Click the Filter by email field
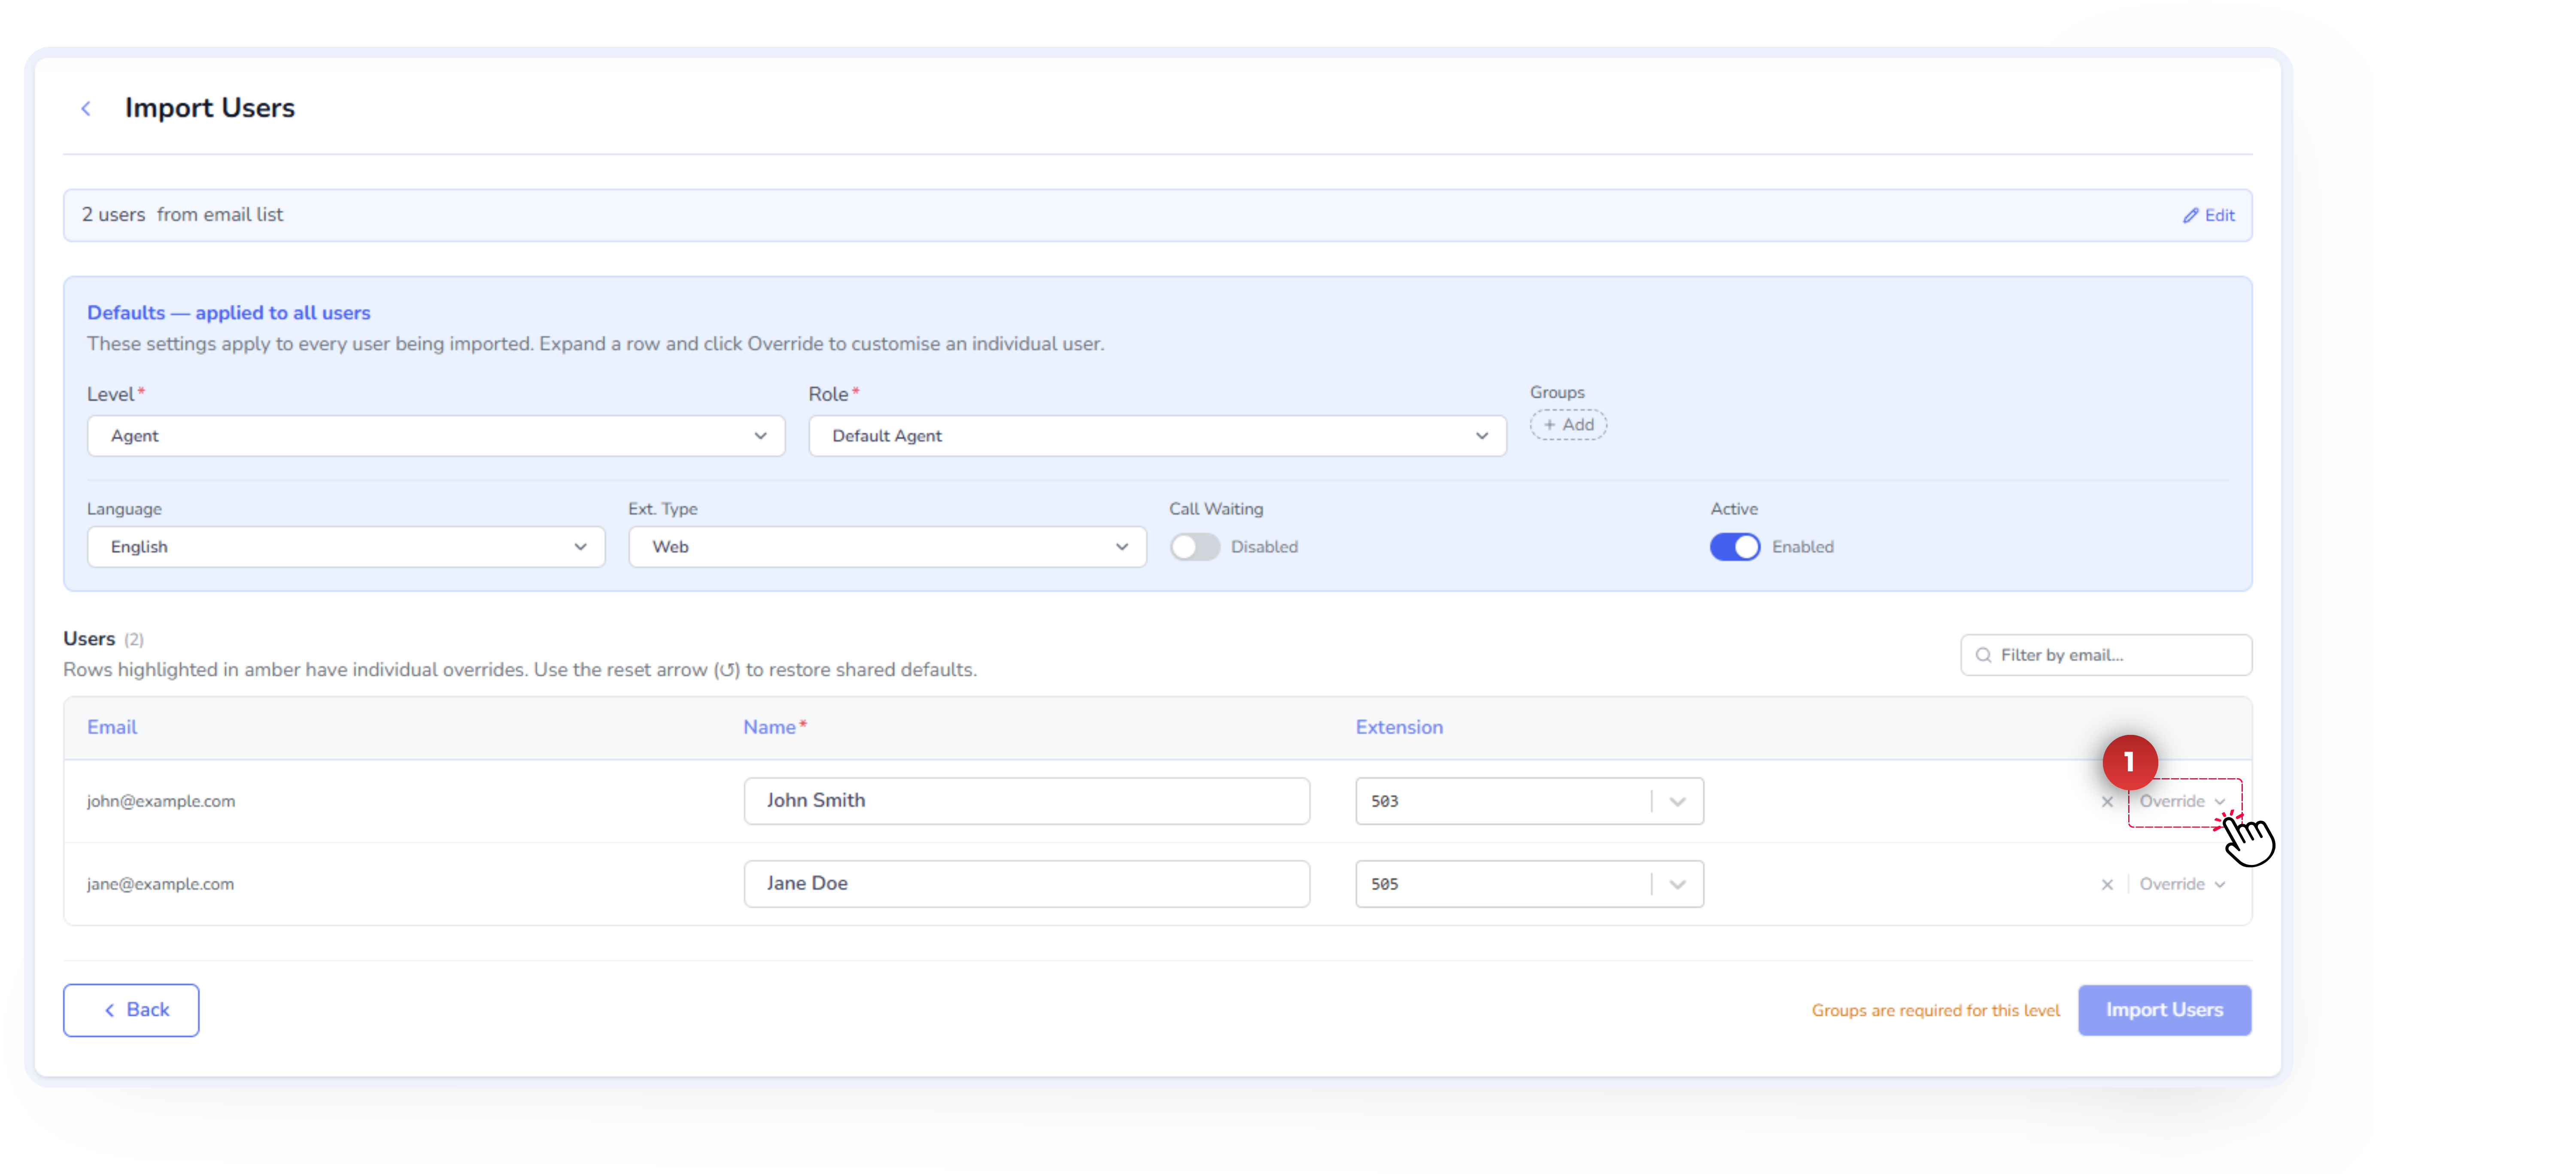Image resolution: width=2576 pixels, height=1174 pixels. point(2118,655)
